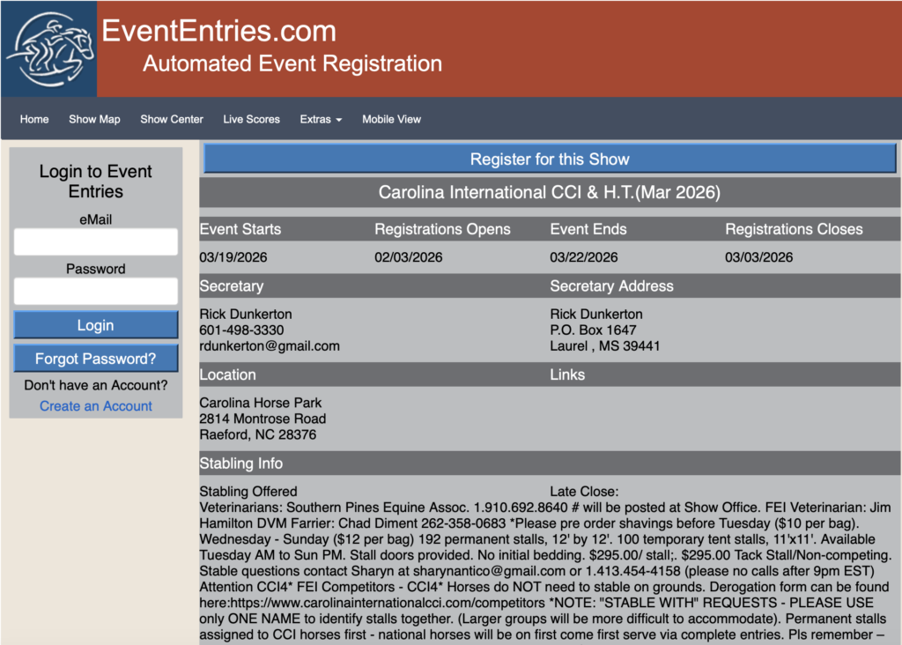Select the Event Ends date 03/22/2026
The width and height of the screenshot is (902, 645).
(583, 257)
